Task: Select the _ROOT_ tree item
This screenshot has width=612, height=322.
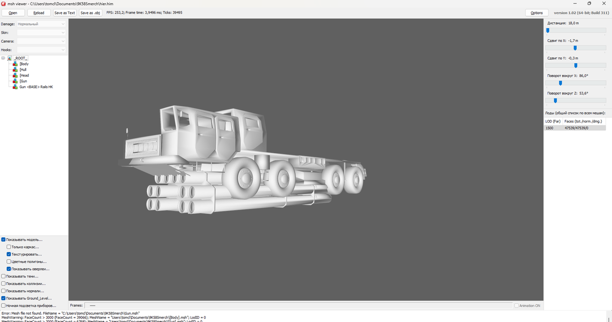Action: (x=21, y=58)
